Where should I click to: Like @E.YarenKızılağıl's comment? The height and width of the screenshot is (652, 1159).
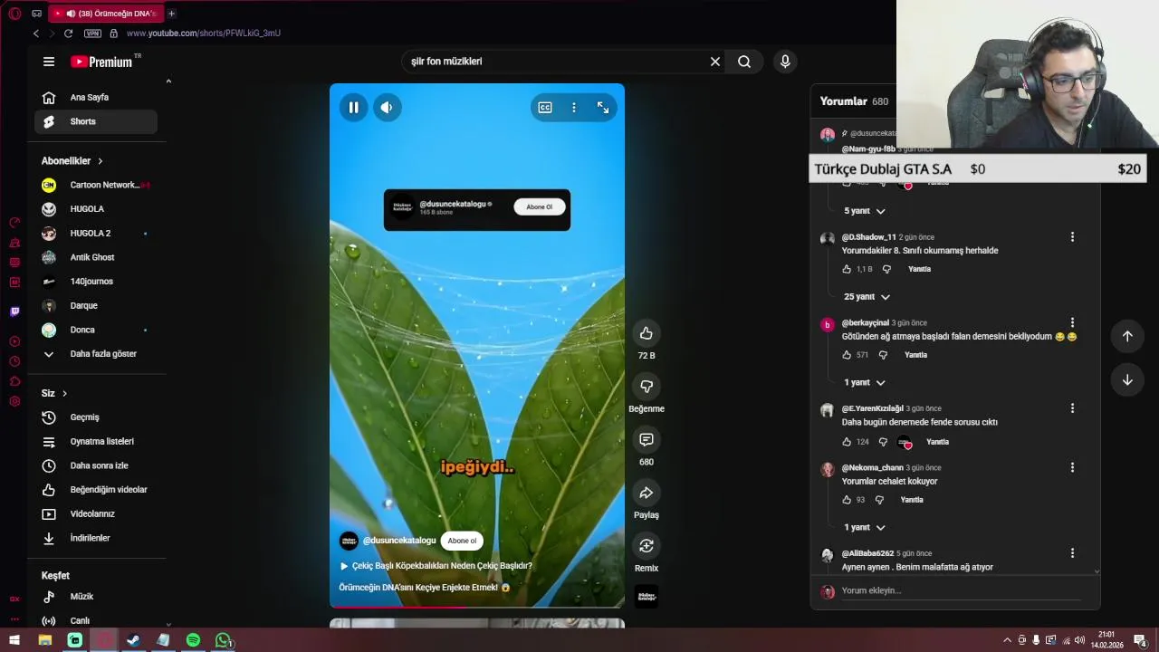(x=847, y=442)
